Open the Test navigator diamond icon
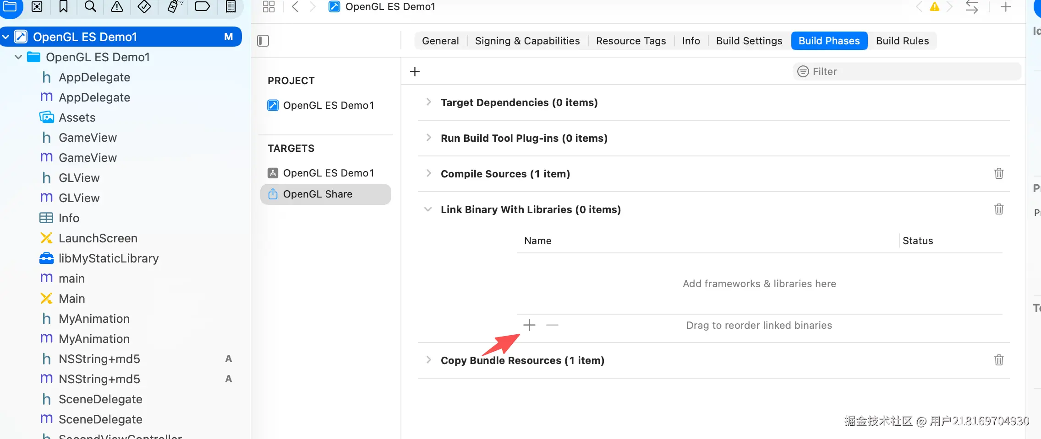The image size is (1041, 439). click(x=144, y=6)
